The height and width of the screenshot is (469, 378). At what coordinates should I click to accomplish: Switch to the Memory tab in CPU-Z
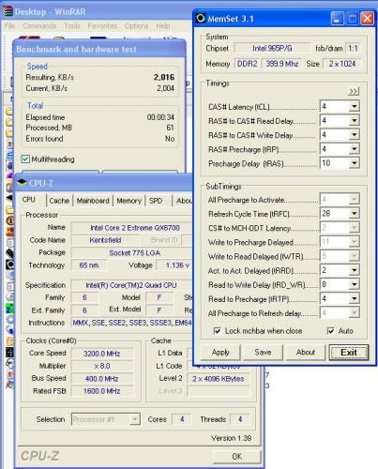[x=129, y=201]
